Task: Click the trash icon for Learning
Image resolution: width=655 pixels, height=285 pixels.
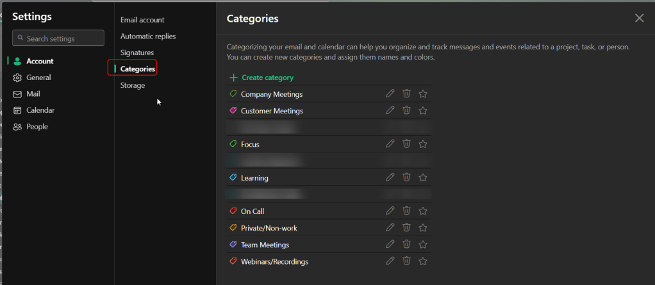Action: 406,177
